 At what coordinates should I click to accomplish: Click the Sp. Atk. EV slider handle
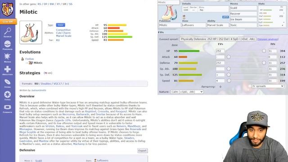[x=229, y=69]
